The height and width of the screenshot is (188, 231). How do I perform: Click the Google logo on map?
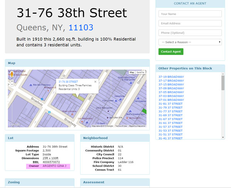point(14,124)
